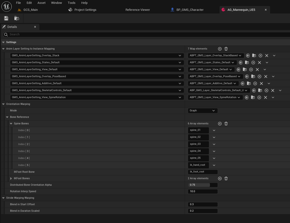Clear the Overlay_PoseBased value with X icon
Screen dimensions: 290x223
click(266, 76)
